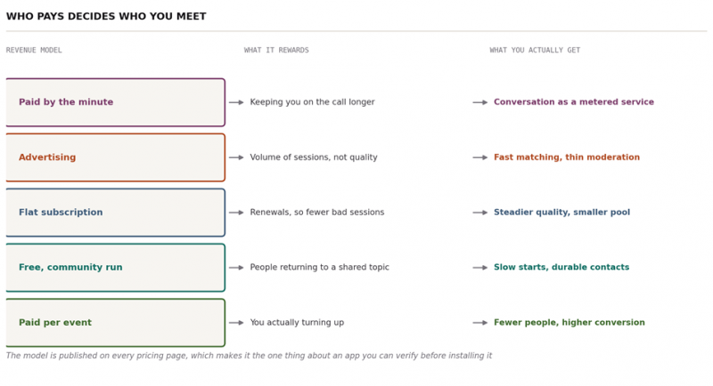Click the REVENUE MODEL column header
The width and height of the screenshot is (713, 386).
[x=34, y=50]
